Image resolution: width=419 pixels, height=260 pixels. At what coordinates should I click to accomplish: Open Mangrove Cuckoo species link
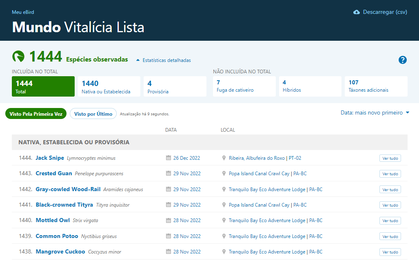60,251
